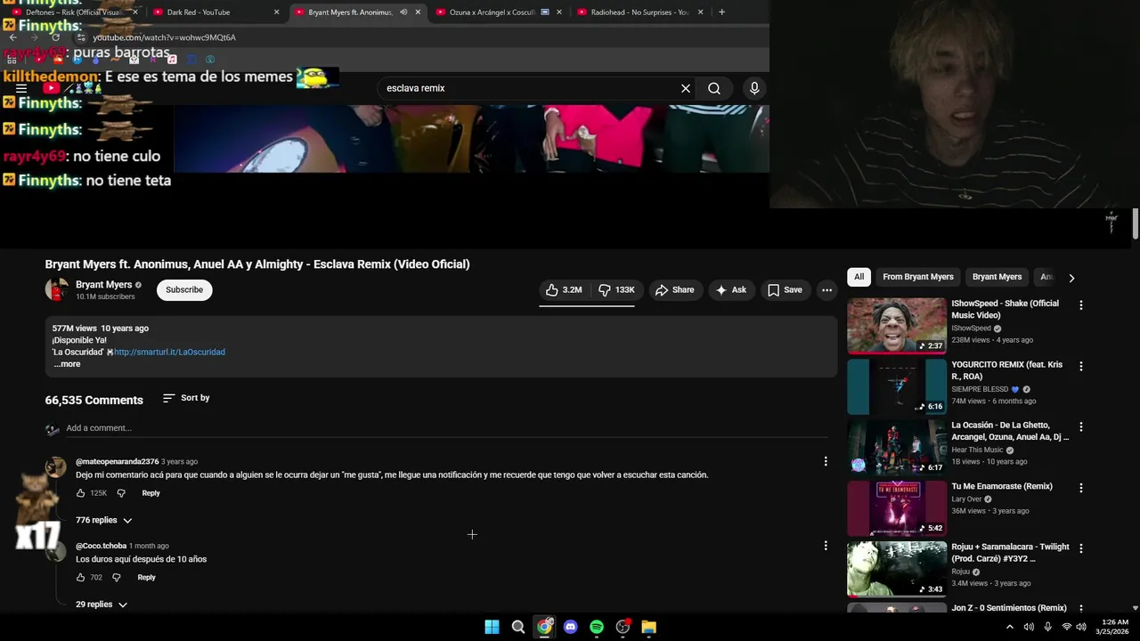Select the From Bryant Myers chip

pos(918,277)
